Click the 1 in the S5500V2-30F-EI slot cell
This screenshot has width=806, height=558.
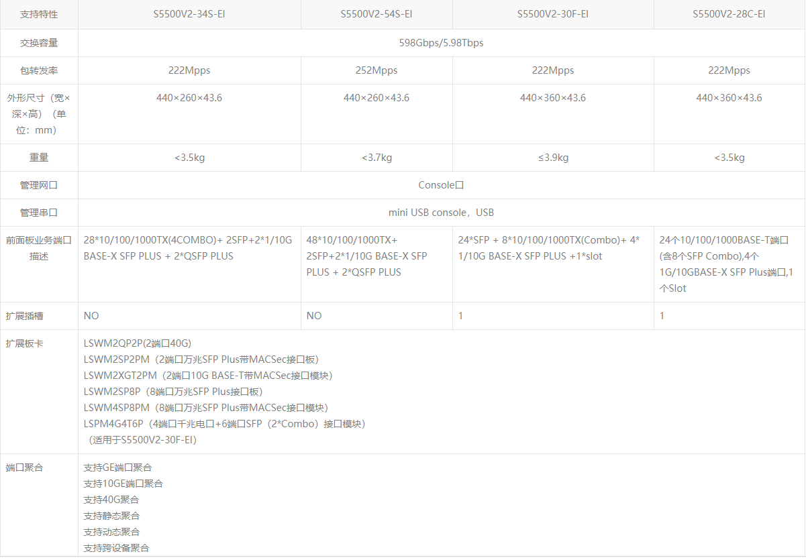coord(460,315)
